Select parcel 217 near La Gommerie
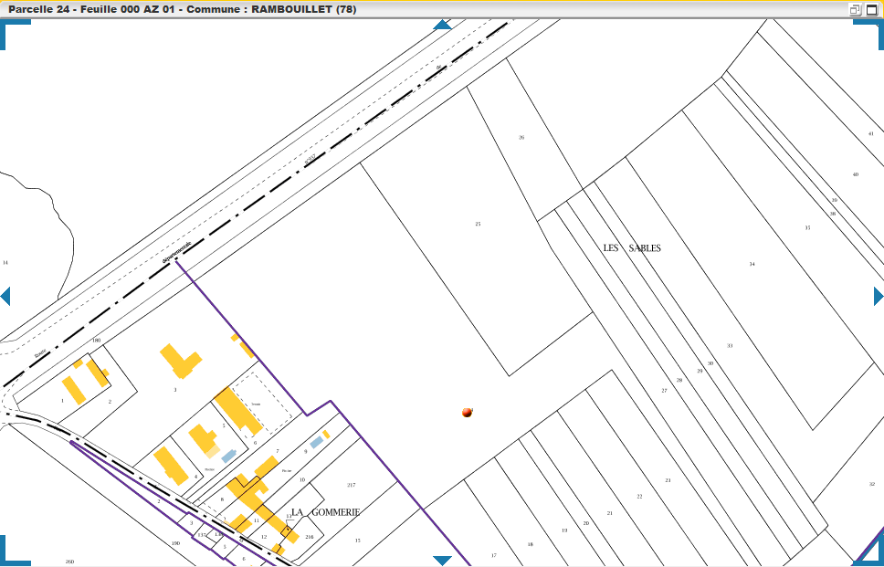 (x=352, y=485)
